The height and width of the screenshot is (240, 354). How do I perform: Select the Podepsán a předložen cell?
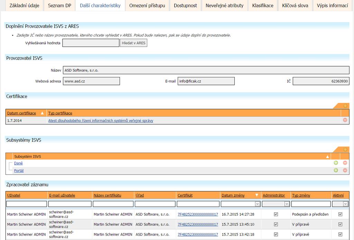tap(310, 214)
